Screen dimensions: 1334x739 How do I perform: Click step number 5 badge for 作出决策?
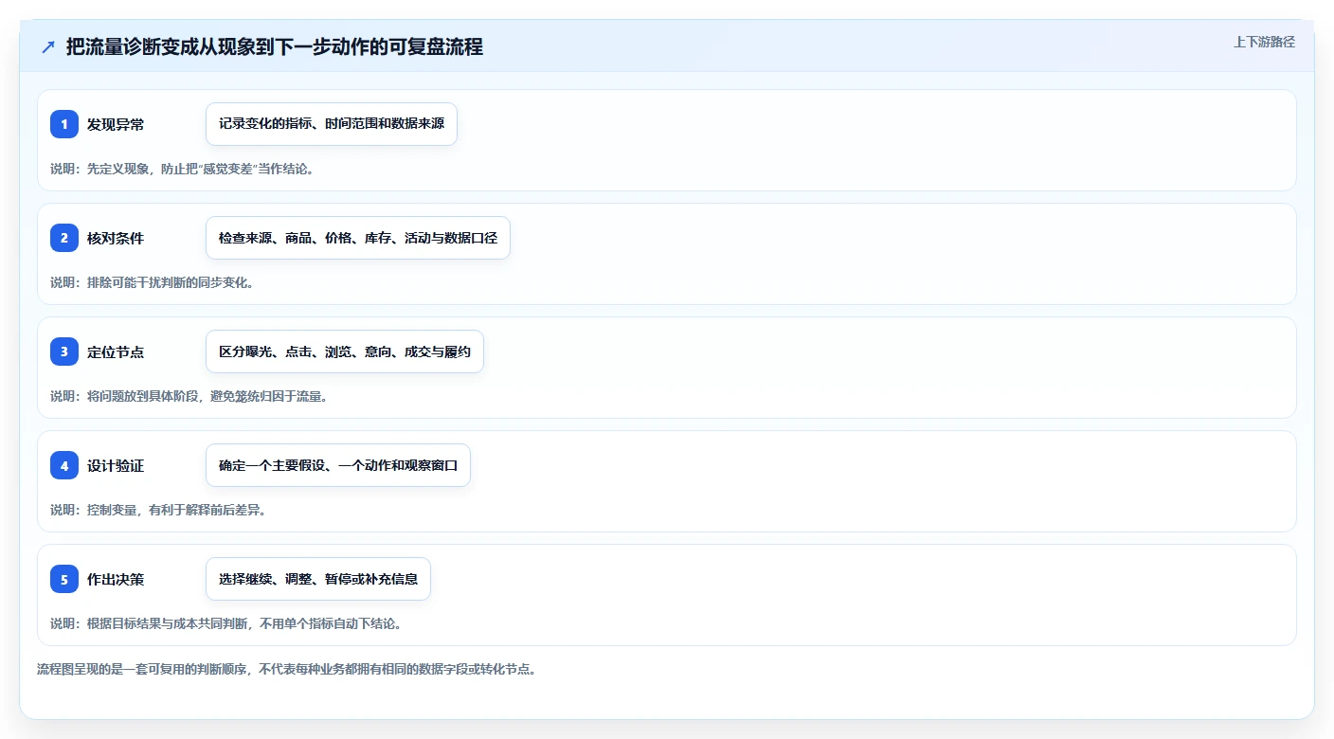[x=64, y=579]
